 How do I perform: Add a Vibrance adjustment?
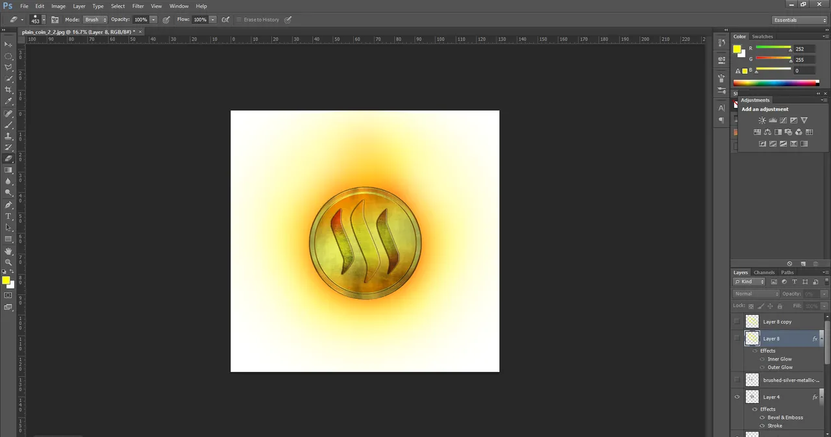[804, 120]
